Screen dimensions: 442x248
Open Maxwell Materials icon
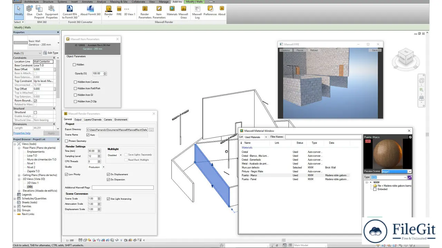coord(172,10)
